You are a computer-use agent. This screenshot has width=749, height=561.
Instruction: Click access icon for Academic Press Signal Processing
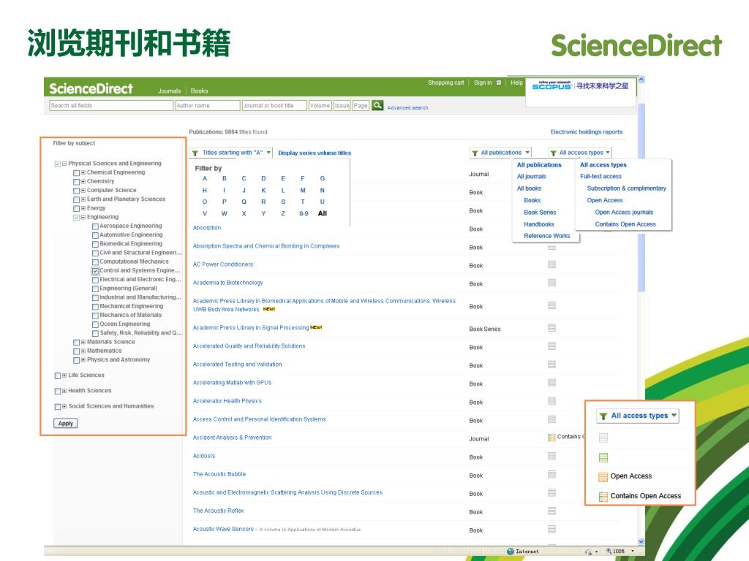552,328
